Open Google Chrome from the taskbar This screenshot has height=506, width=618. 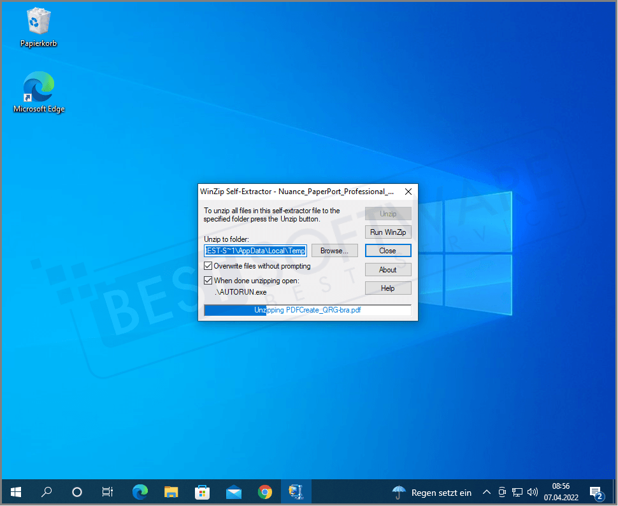(265, 491)
